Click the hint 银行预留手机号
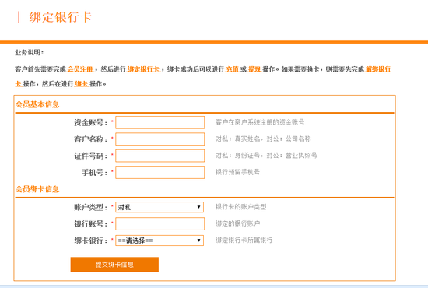The width and height of the screenshot is (428, 288). pos(237,172)
